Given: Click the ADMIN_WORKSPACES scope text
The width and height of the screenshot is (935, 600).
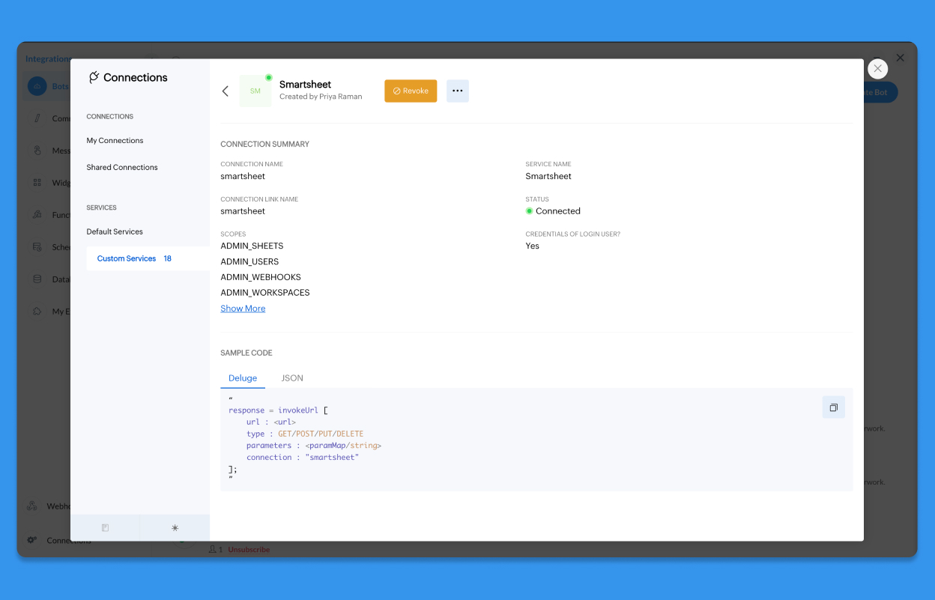Looking at the screenshot, I should click(265, 293).
